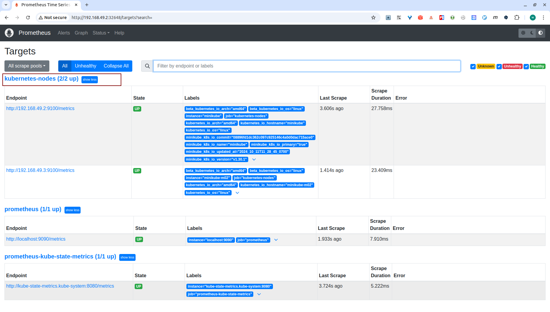This screenshot has width=550, height=312.
Task: Open the Extensions puzzle piece menu
Action: click(517, 18)
